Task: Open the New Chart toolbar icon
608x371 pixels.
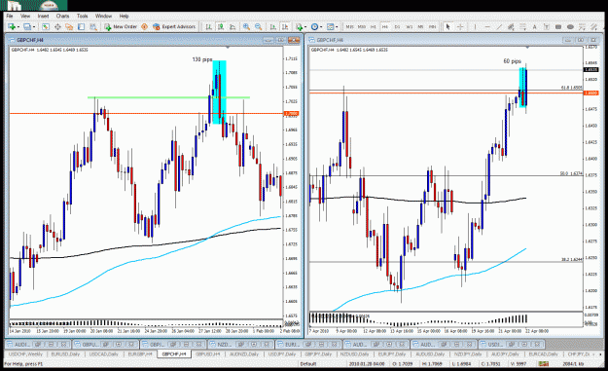Action: pos(12,26)
